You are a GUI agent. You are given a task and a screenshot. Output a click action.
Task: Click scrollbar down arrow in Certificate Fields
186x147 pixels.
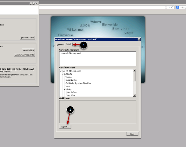[134, 95]
